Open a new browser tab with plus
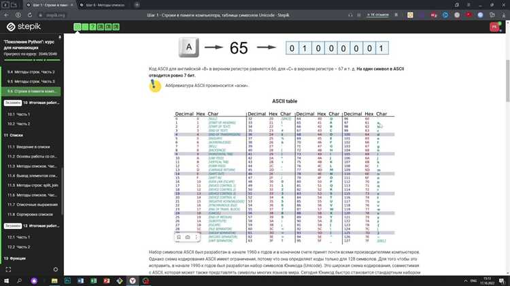The image size is (510, 286). click(x=136, y=4)
